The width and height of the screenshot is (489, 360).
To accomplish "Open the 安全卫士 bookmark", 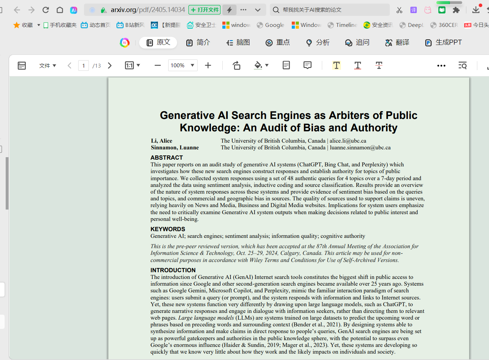I will (x=201, y=25).
